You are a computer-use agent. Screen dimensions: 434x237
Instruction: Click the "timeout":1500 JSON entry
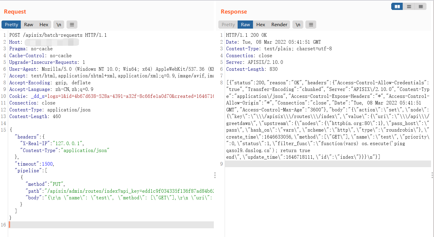pos(34,164)
